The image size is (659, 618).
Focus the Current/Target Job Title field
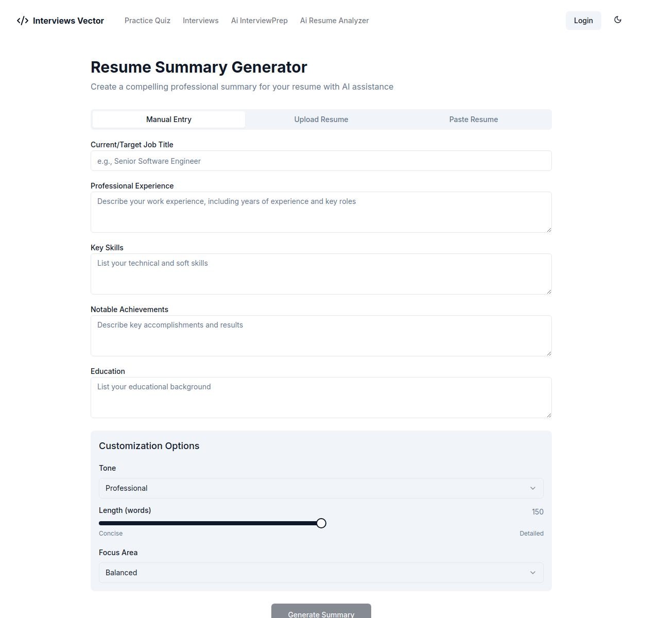(321, 161)
